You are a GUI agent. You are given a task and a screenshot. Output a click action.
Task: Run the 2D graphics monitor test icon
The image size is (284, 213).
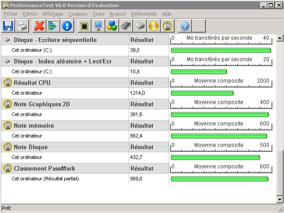98,26
